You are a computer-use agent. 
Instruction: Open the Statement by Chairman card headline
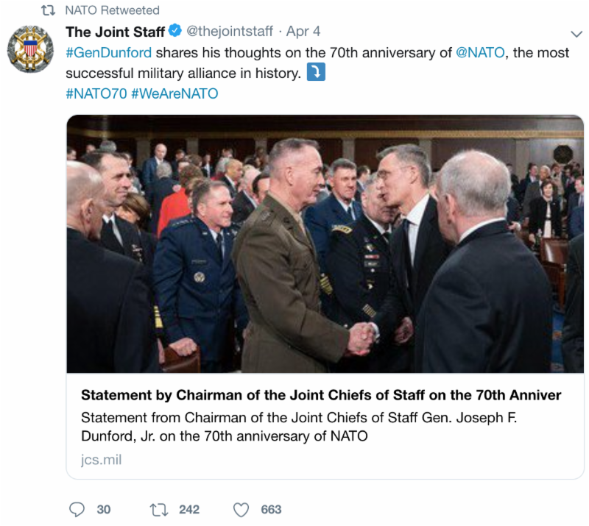pyautogui.click(x=320, y=396)
